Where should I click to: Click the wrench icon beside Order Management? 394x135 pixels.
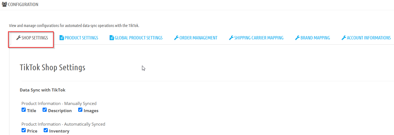click(176, 38)
